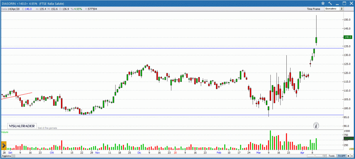Click the 'Mar' month label on time axis
355x159 pixels.
259,153
